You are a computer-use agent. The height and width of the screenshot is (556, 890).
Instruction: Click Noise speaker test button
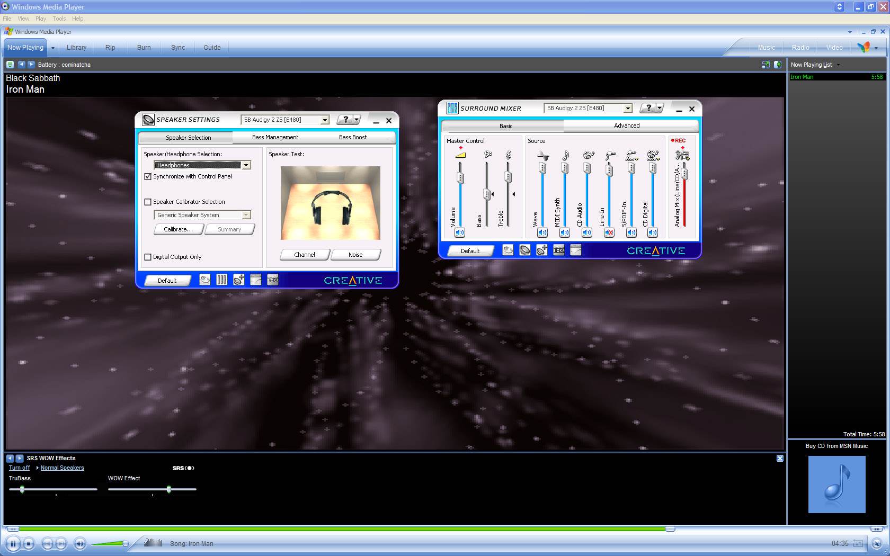click(x=355, y=255)
